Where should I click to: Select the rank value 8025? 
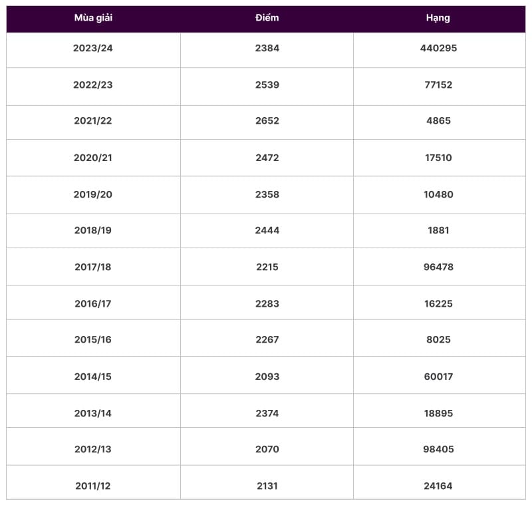pyautogui.click(x=438, y=340)
